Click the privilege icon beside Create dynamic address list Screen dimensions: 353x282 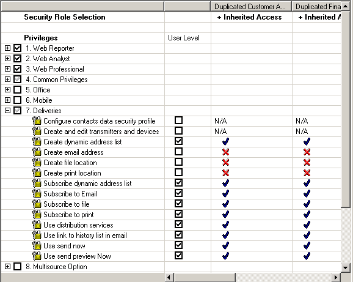(37, 141)
